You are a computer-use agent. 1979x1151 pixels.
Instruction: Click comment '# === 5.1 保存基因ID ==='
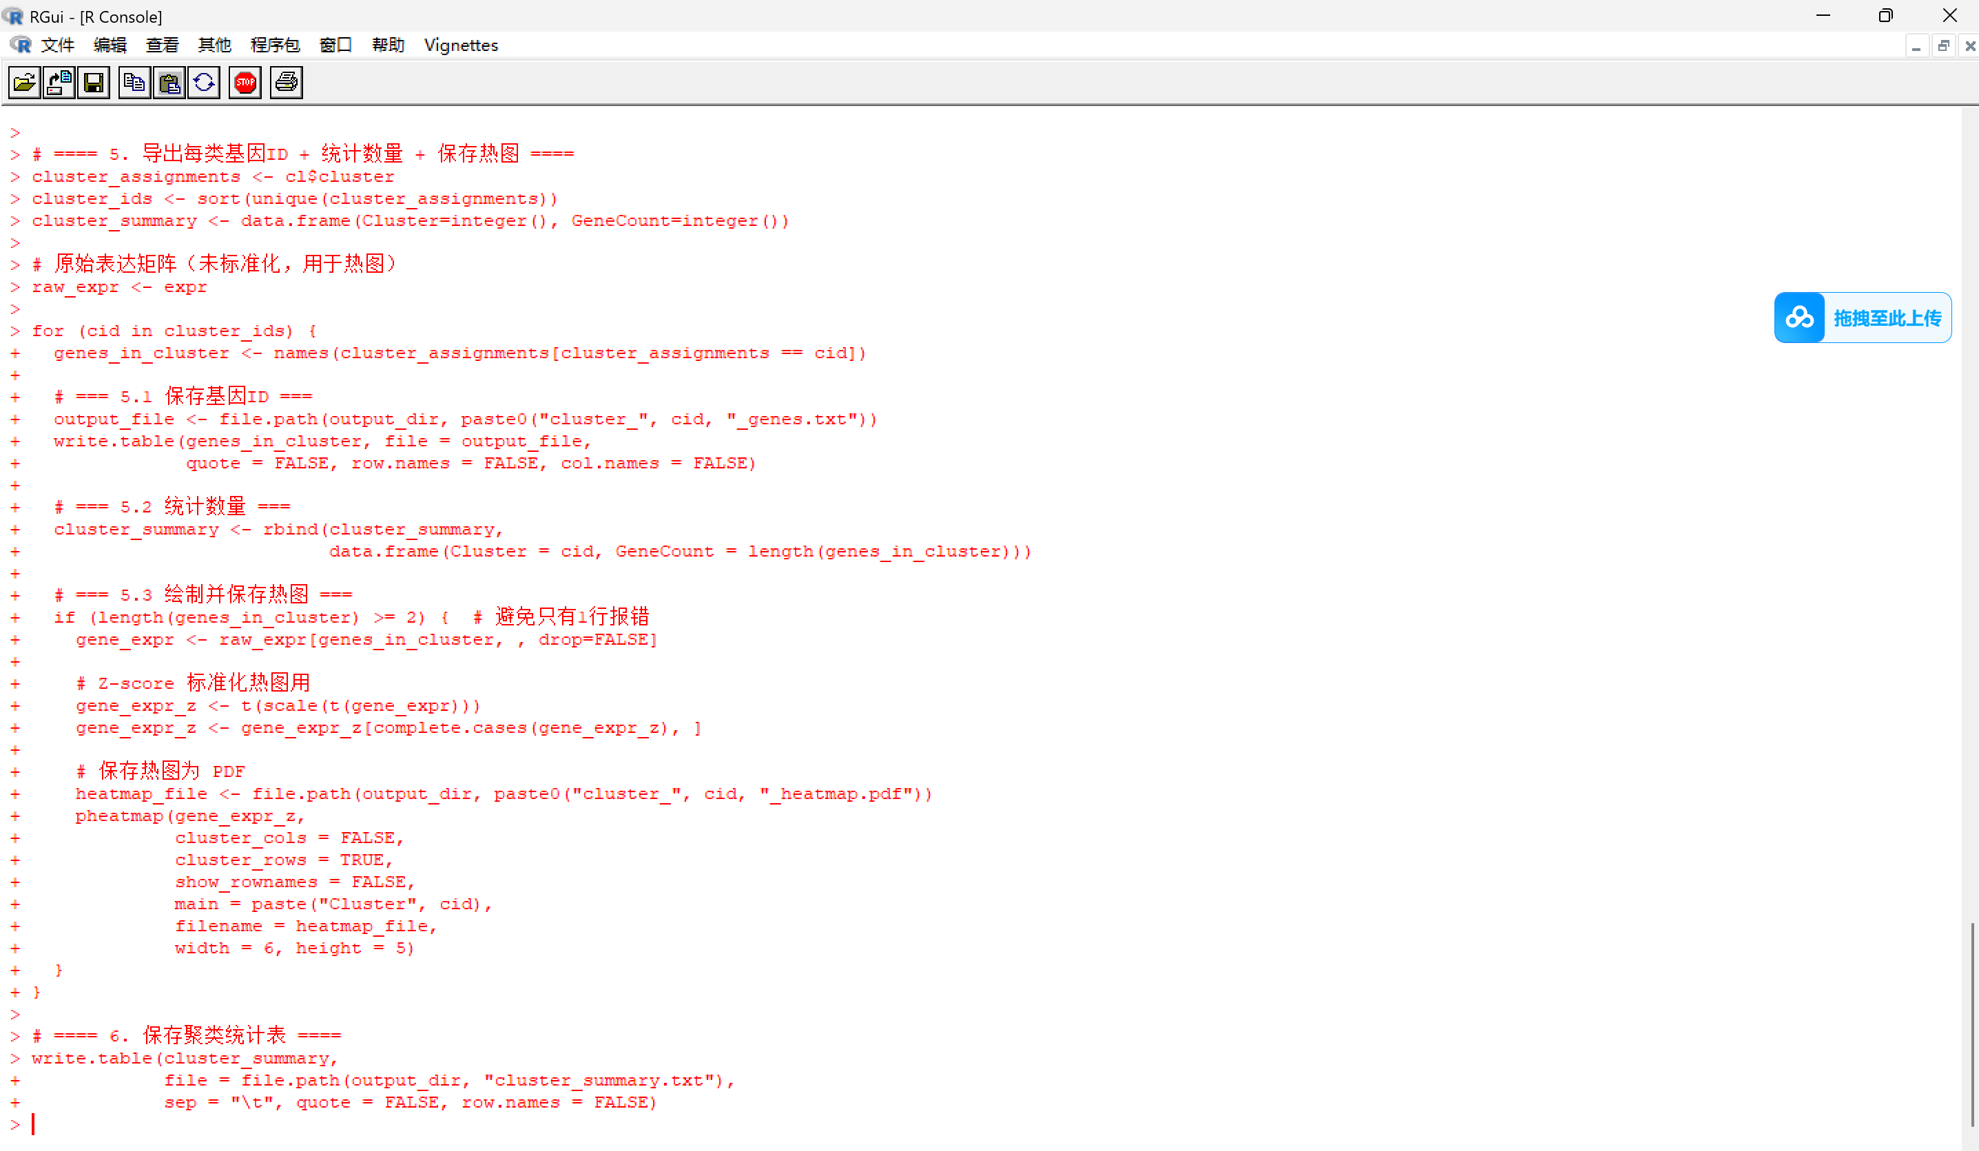[183, 395]
